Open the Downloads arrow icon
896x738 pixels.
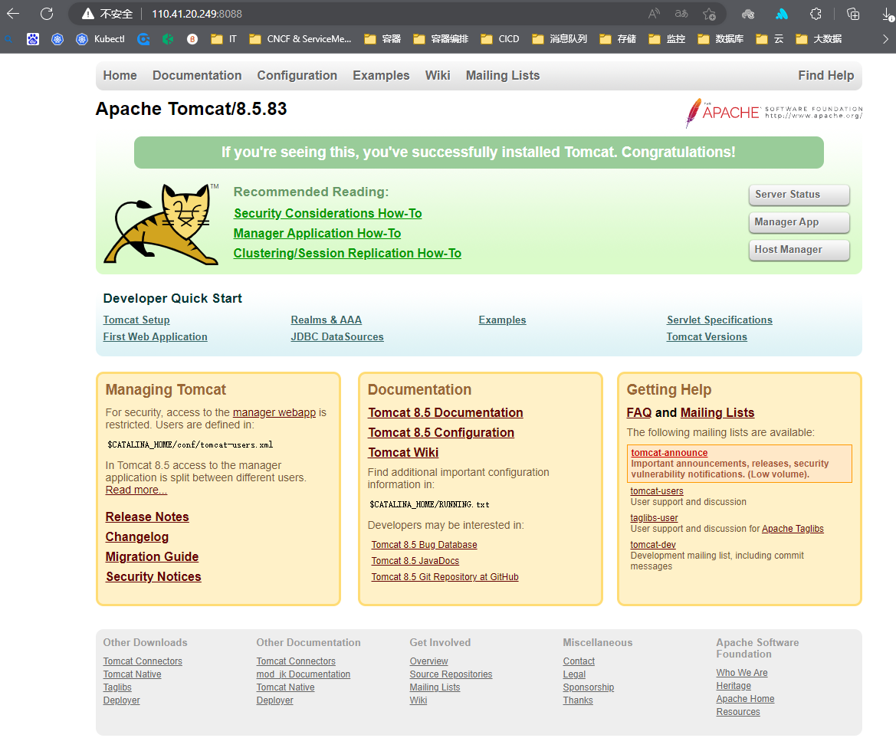888,14
